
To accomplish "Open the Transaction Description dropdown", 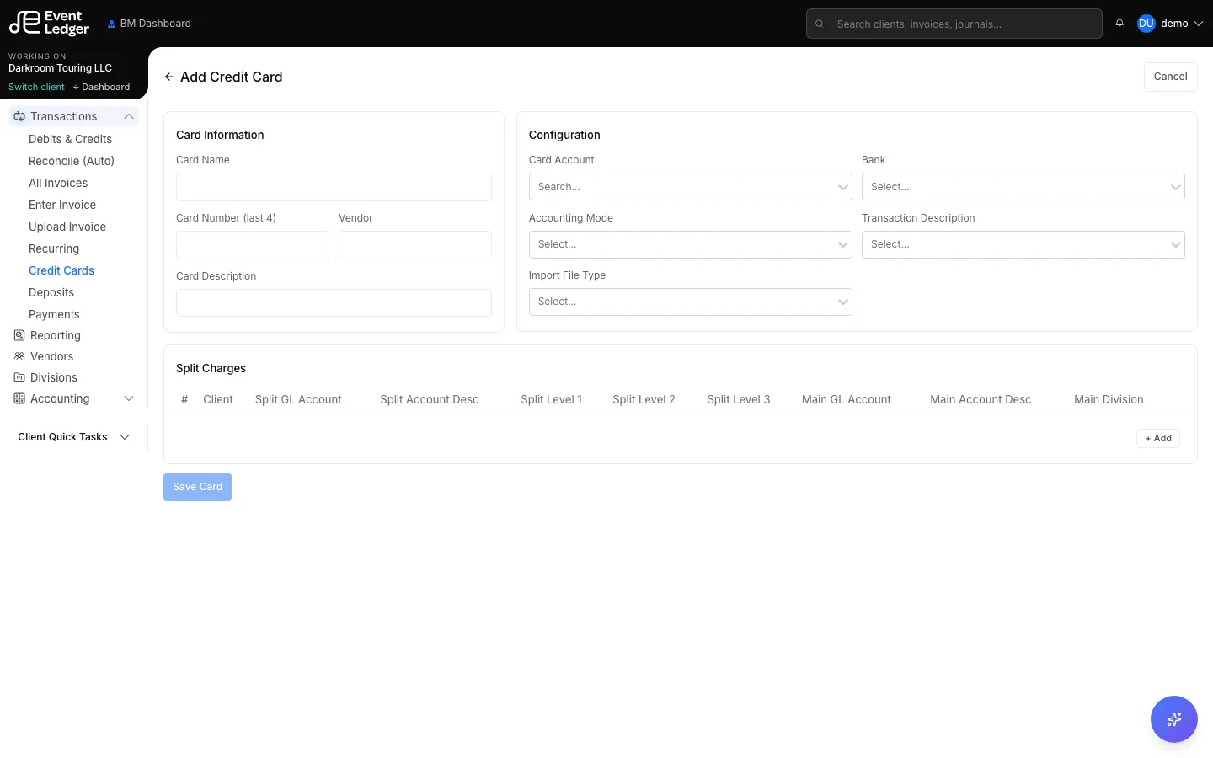I will pyautogui.click(x=1023, y=244).
